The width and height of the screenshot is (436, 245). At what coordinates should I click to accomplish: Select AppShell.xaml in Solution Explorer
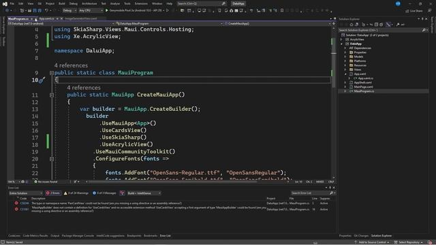[362, 82]
